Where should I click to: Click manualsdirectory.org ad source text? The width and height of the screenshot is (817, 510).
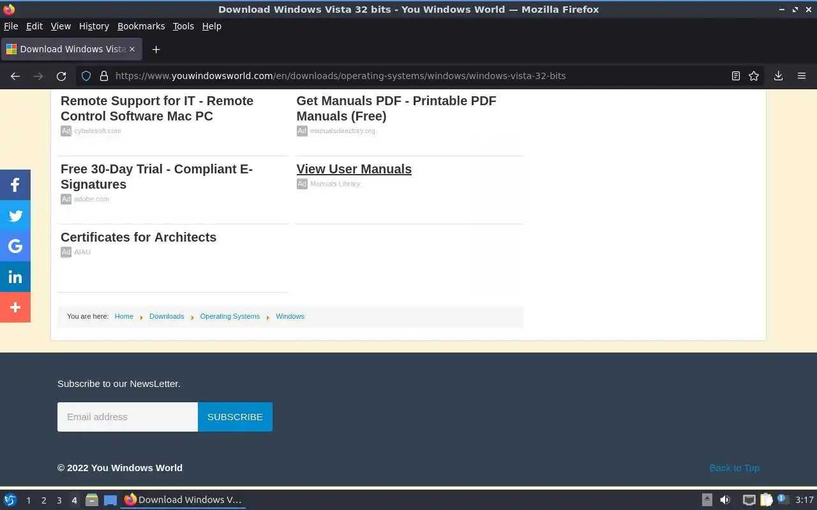pos(343,131)
